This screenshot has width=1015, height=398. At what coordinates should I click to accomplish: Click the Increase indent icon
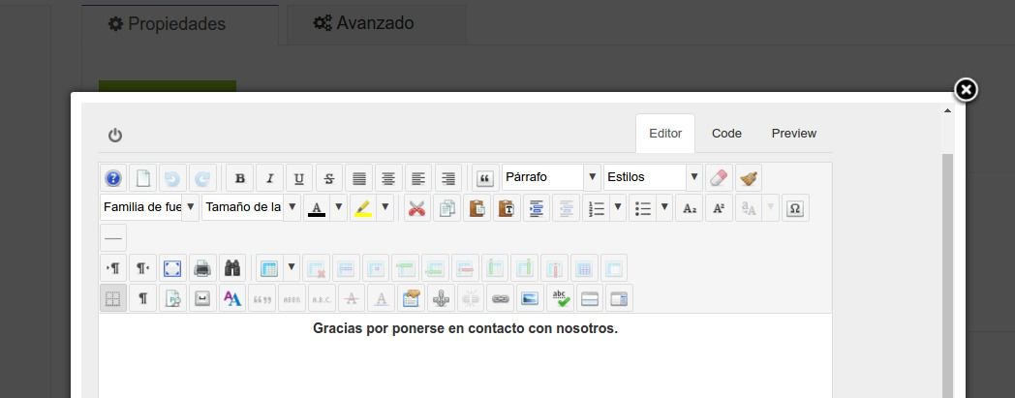[536, 208]
